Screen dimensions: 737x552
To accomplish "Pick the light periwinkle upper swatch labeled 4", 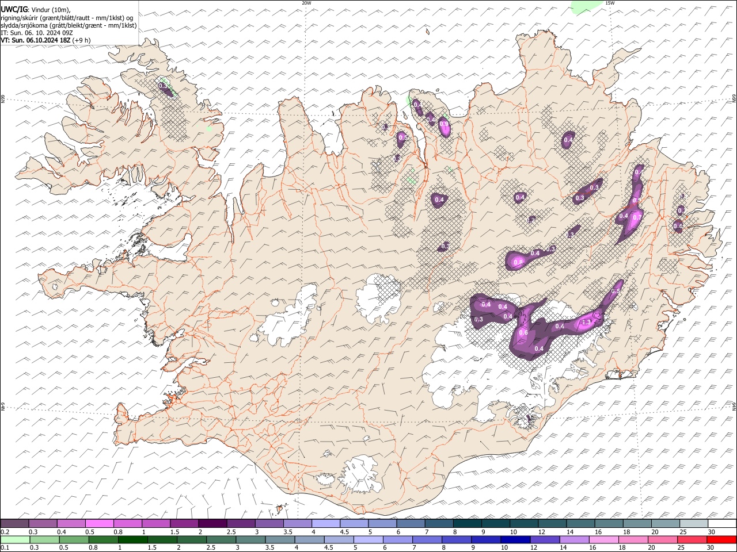I will (x=325, y=523).
